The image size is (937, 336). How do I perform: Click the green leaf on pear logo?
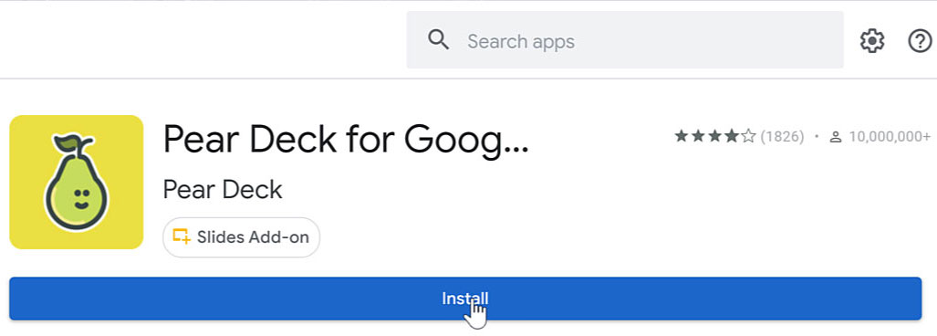click(66, 144)
